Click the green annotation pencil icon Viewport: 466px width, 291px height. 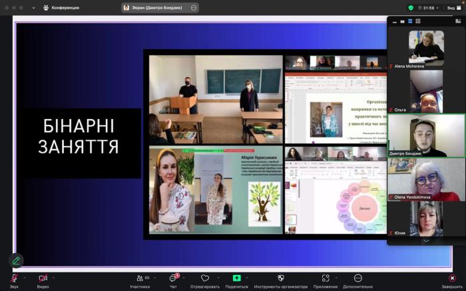(x=16, y=260)
